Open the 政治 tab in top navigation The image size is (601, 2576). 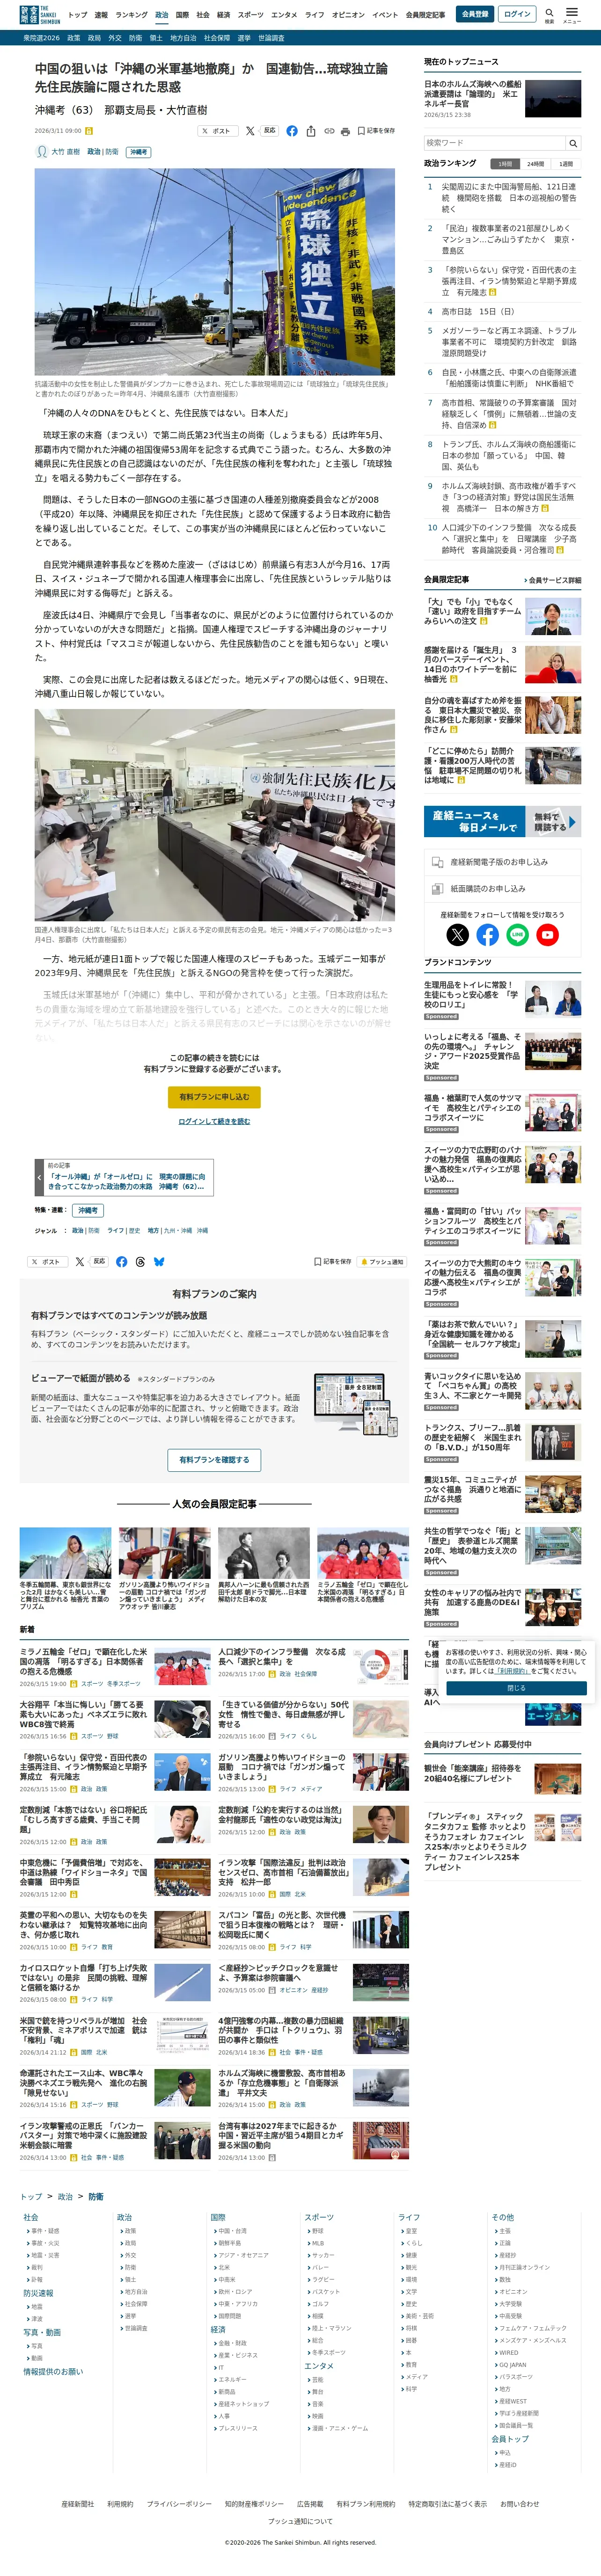point(161,15)
